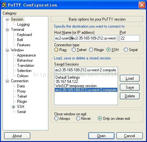Viewport: 147px width, 142px height.
Task: Click the Host Name input field
Action: click(86, 38)
